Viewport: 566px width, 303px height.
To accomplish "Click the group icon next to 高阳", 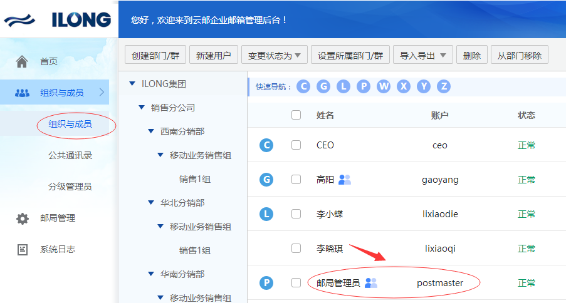I will (345, 180).
